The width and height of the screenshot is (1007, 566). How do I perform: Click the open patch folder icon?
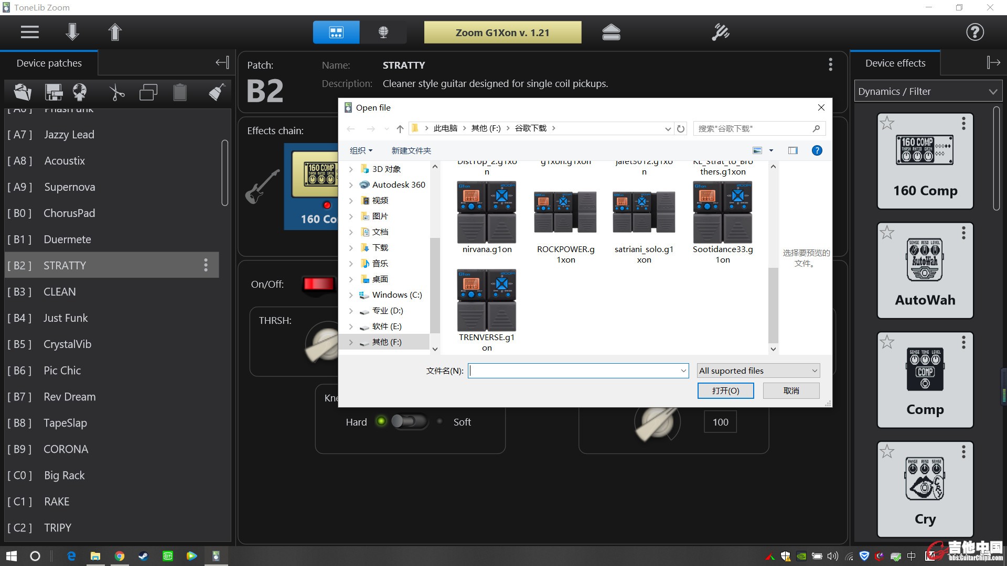23,92
